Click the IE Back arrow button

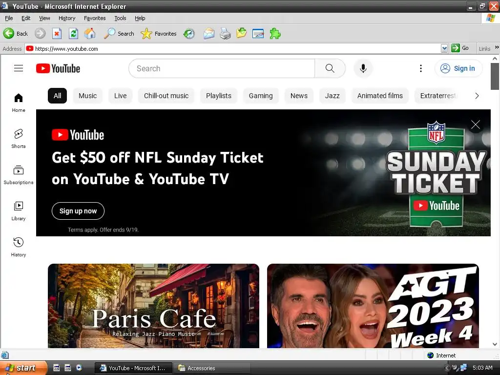pos(9,34)
